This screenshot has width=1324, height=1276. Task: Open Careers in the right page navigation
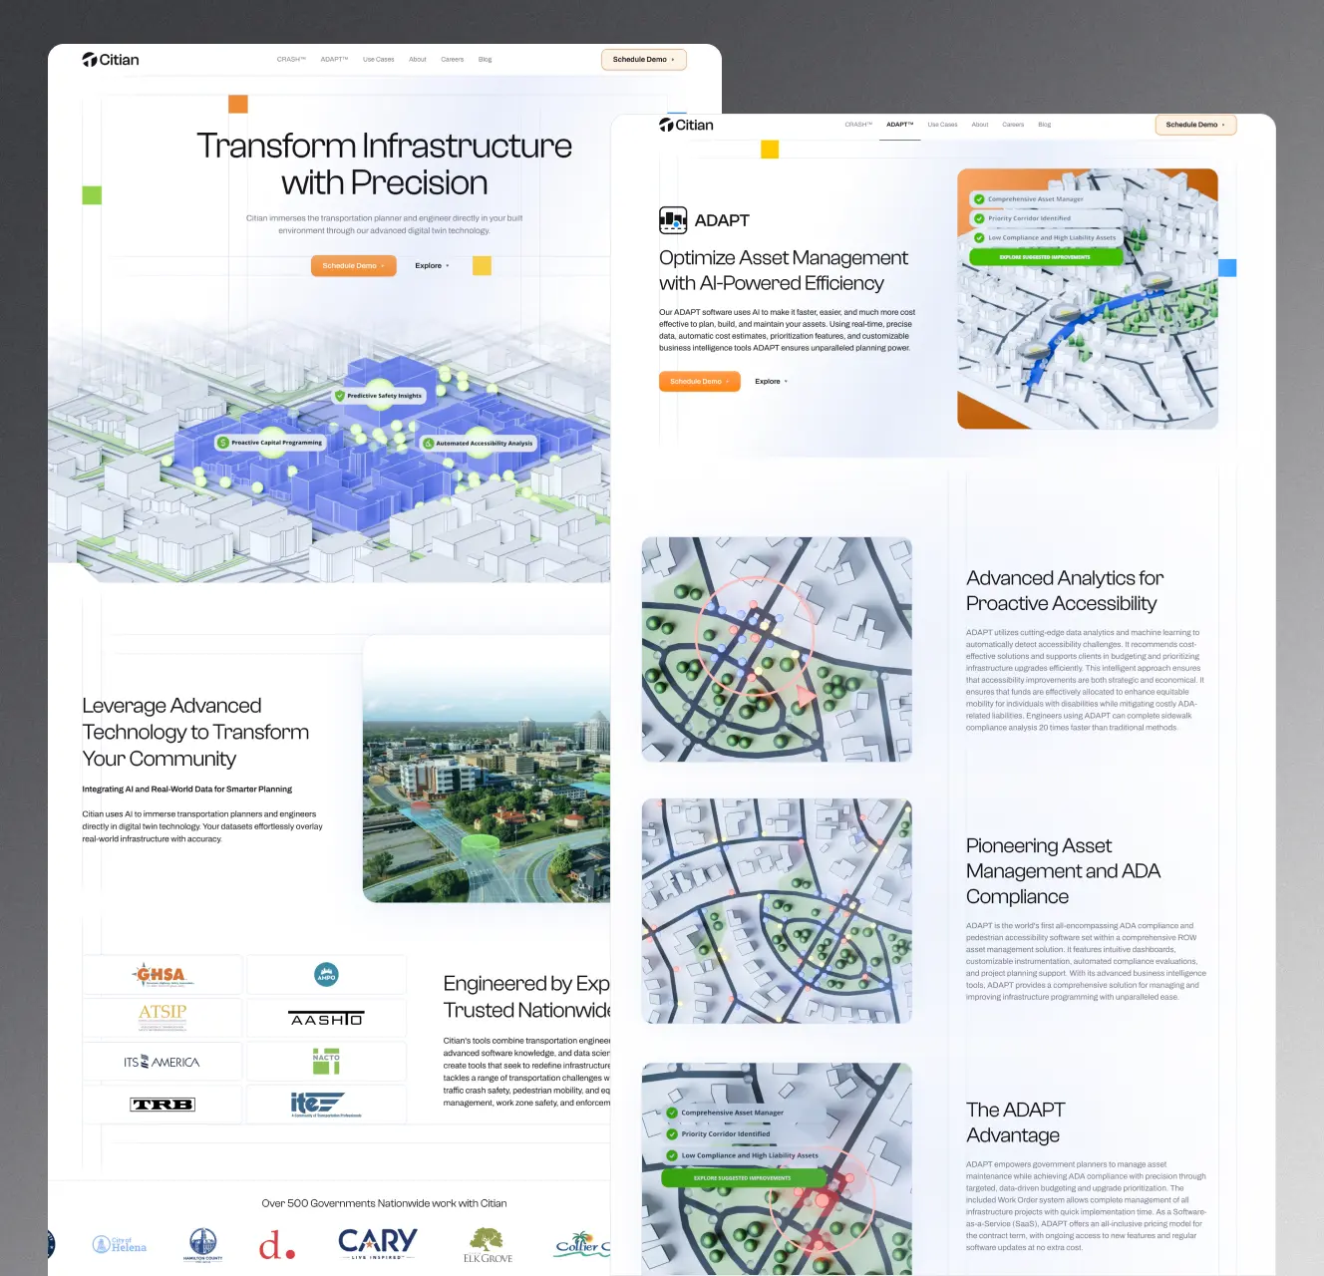coord(1013,125)
